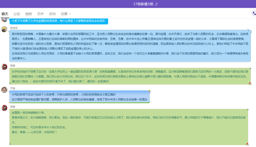Click the phone call icon at top right
The width and height of the screenshot is (256, 147).
pos(254,13)
